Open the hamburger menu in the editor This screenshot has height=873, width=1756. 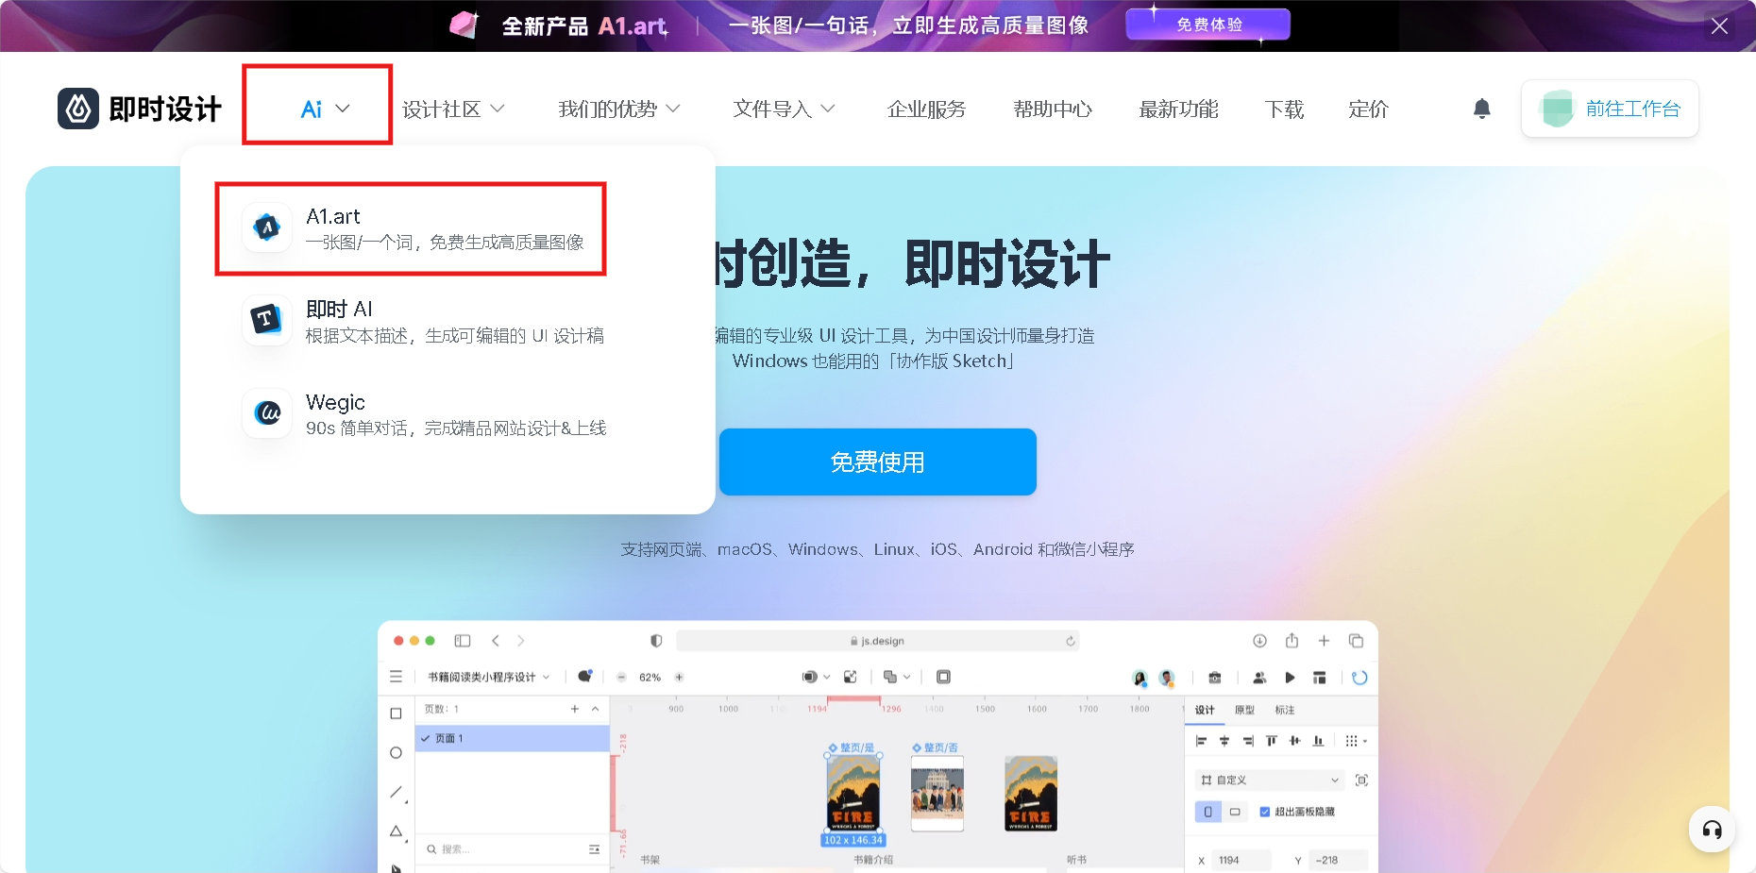click(x=396, y=677)
